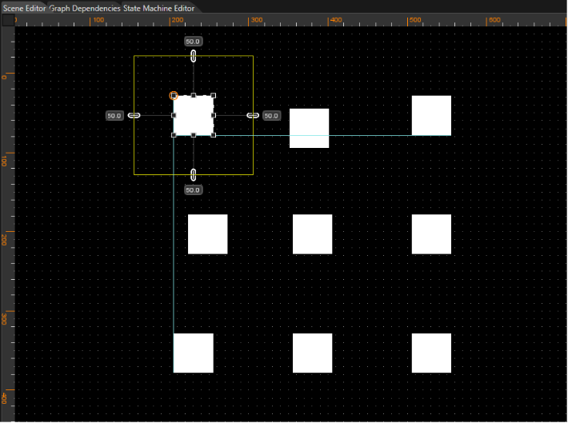Click the left margin 50.0 value field
Viewport: 568px width, 423px height.
coord(114,116)
